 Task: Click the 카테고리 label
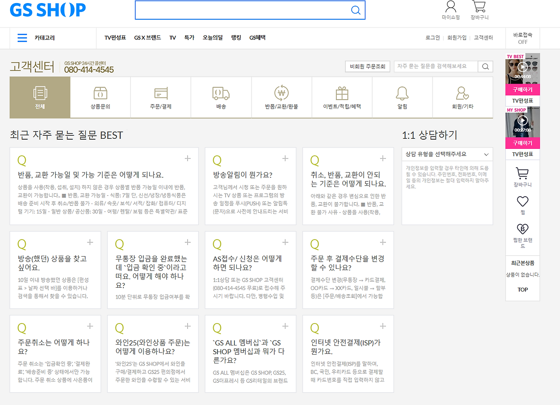(x=45, y=38)
